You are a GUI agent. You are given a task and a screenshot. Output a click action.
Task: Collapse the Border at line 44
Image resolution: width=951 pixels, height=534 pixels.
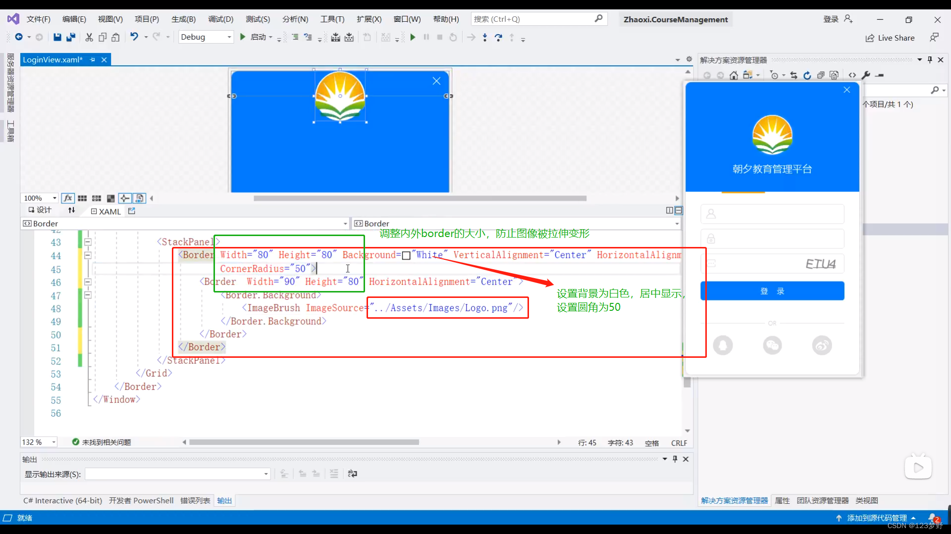88,255
